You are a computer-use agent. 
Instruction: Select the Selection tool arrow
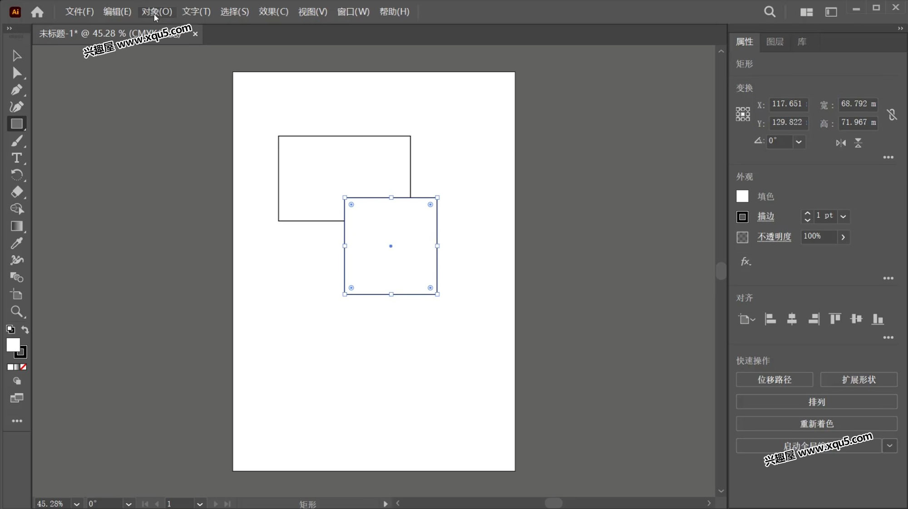(17, 56)
